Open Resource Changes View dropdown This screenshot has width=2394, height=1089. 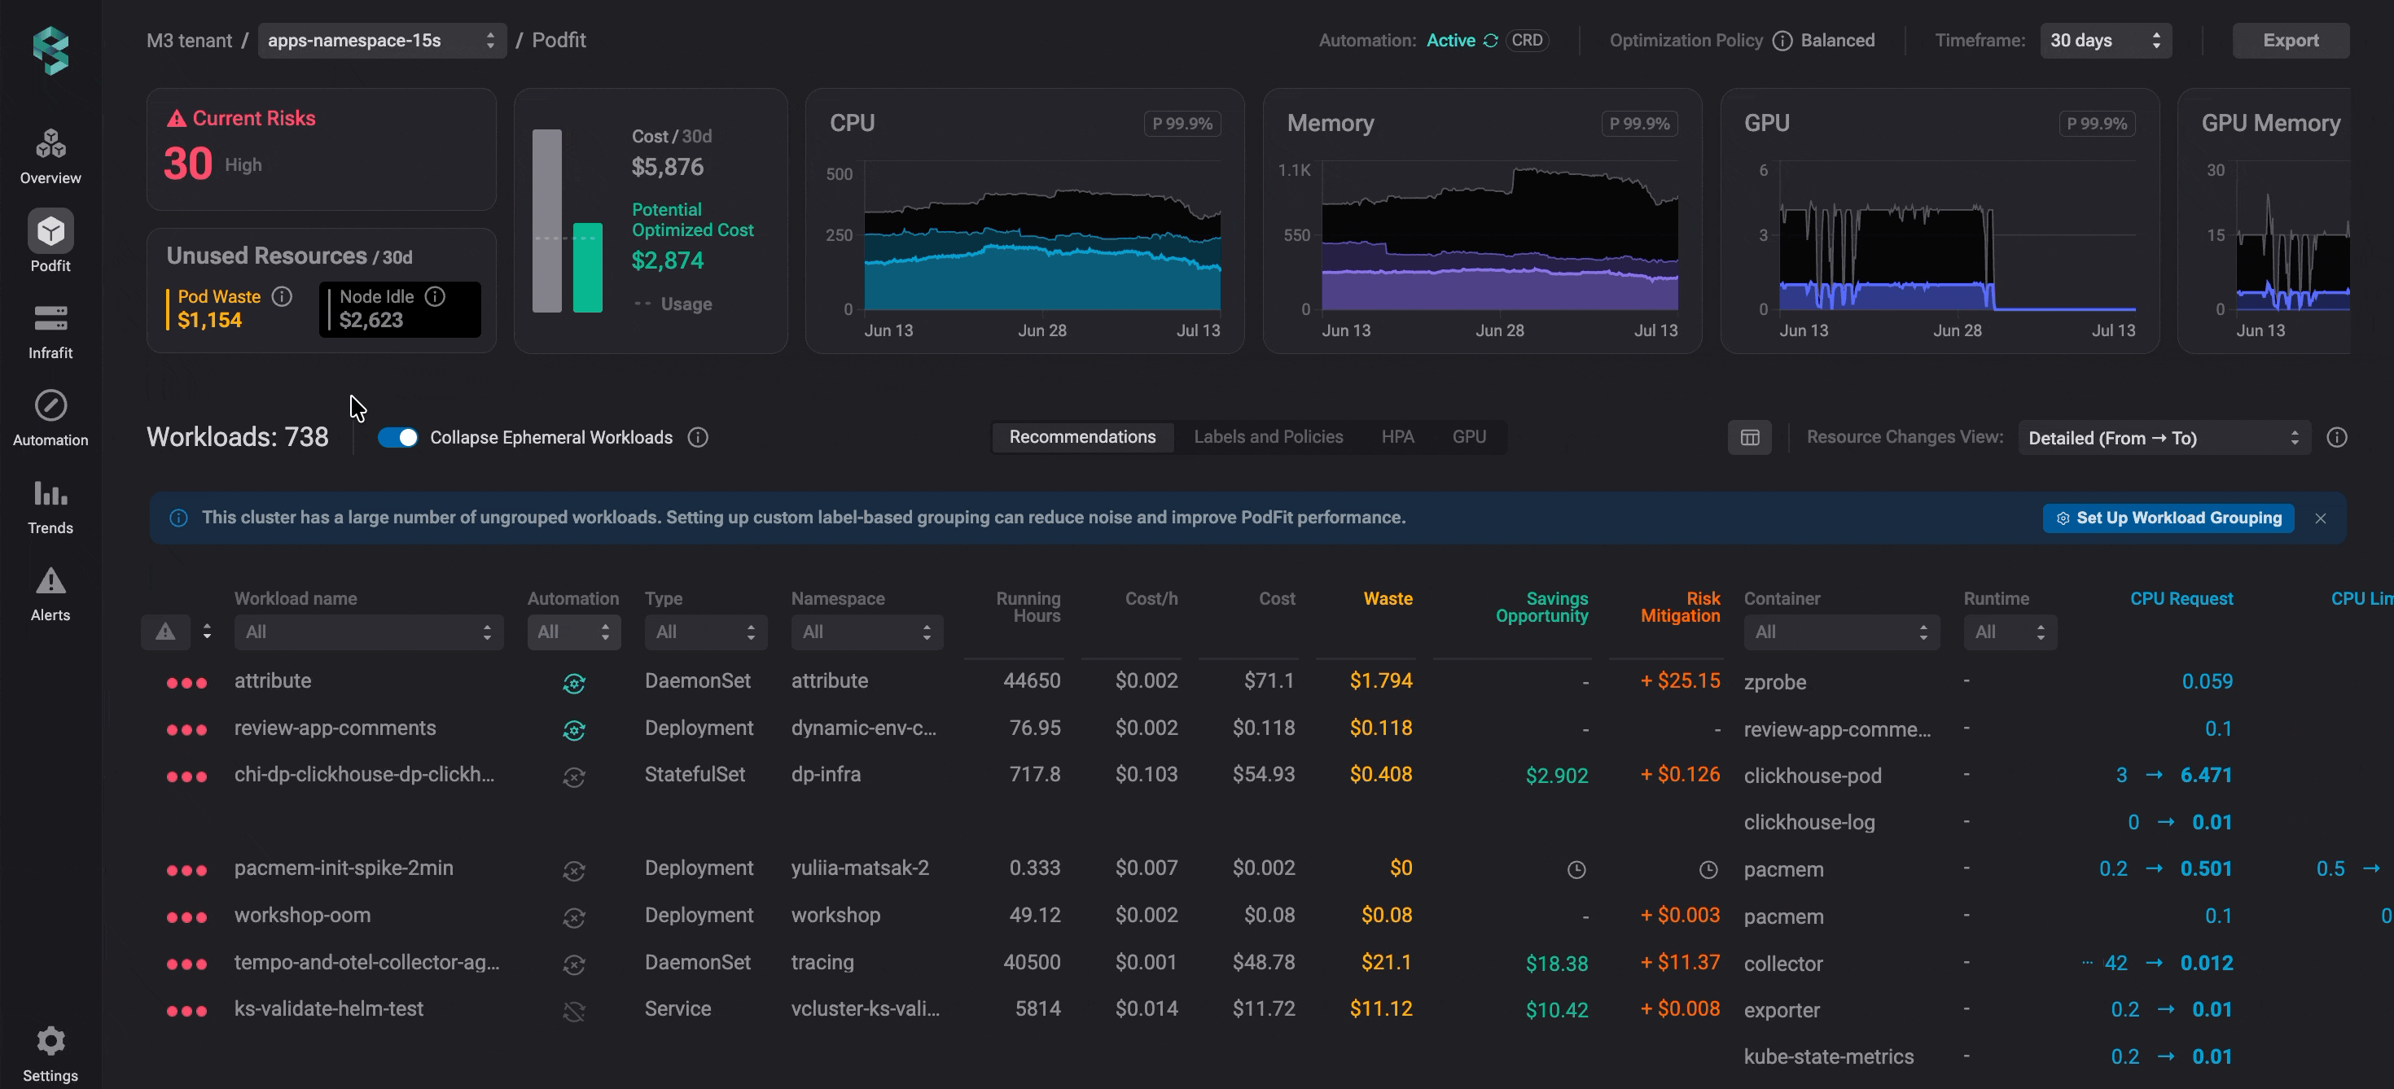2164,438
